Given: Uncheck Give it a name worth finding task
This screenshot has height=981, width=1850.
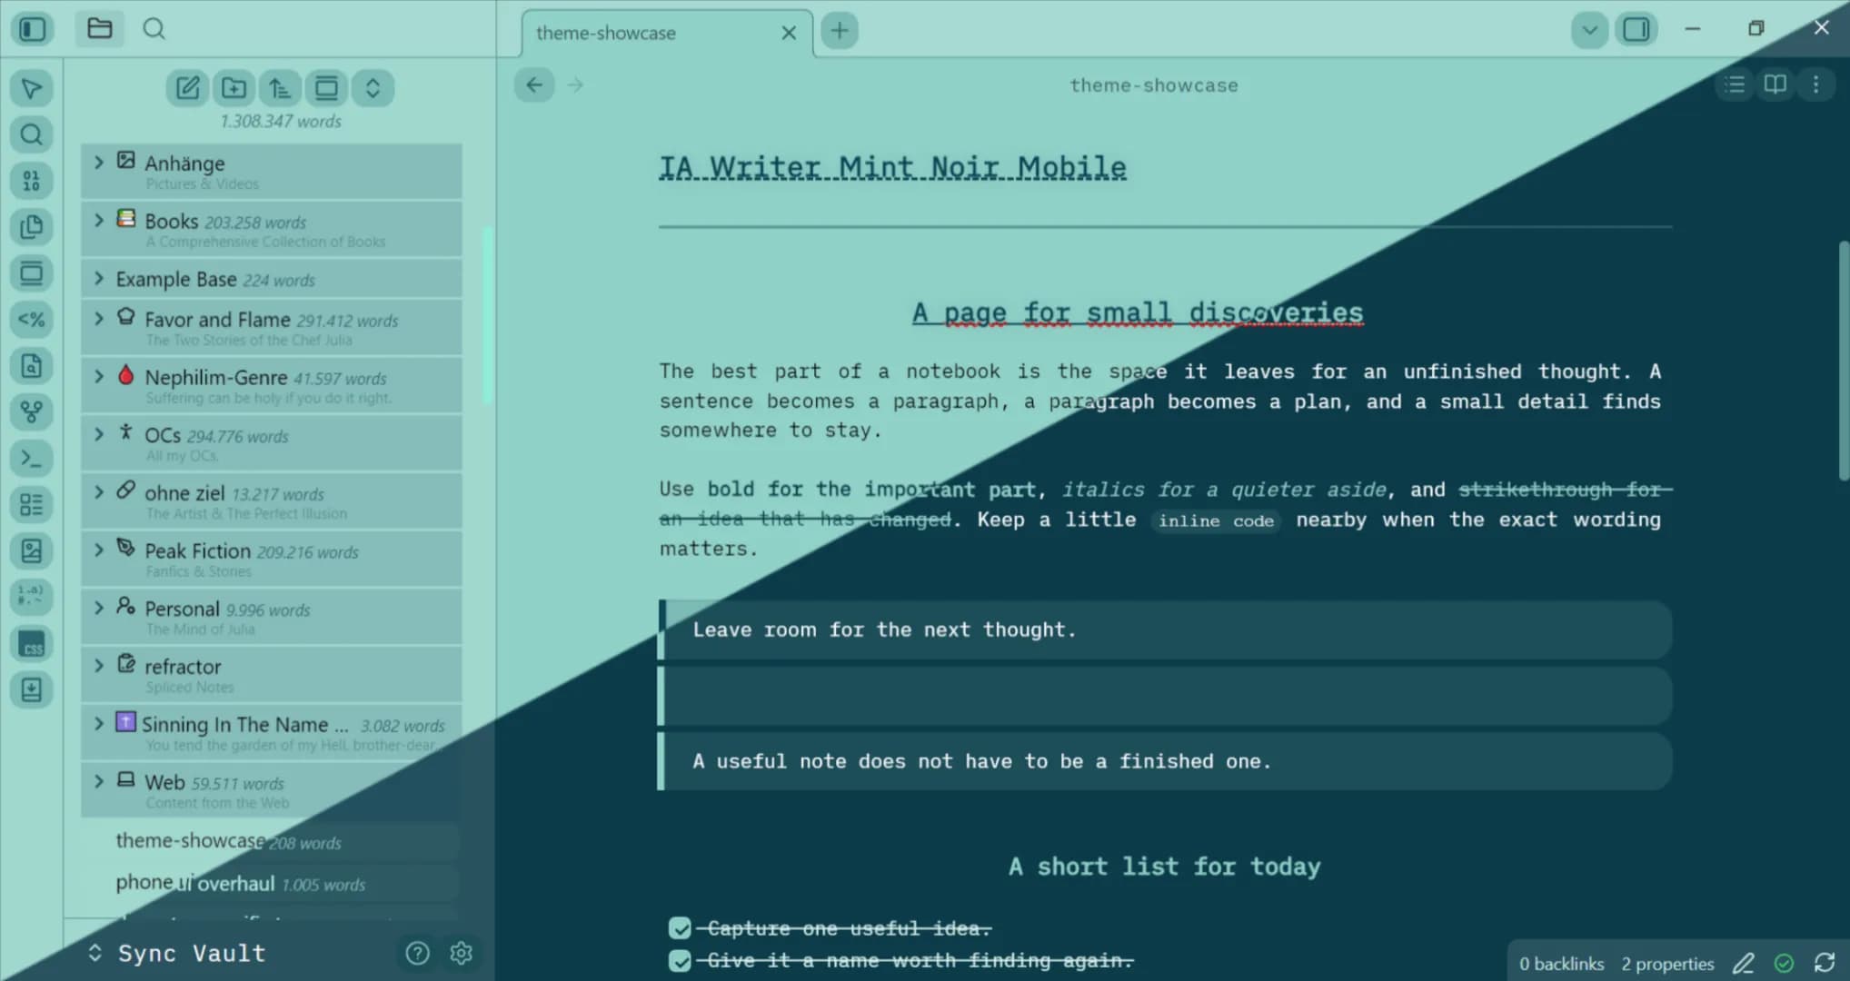Looking at the screenshot, I should click(x=680, y=960).
